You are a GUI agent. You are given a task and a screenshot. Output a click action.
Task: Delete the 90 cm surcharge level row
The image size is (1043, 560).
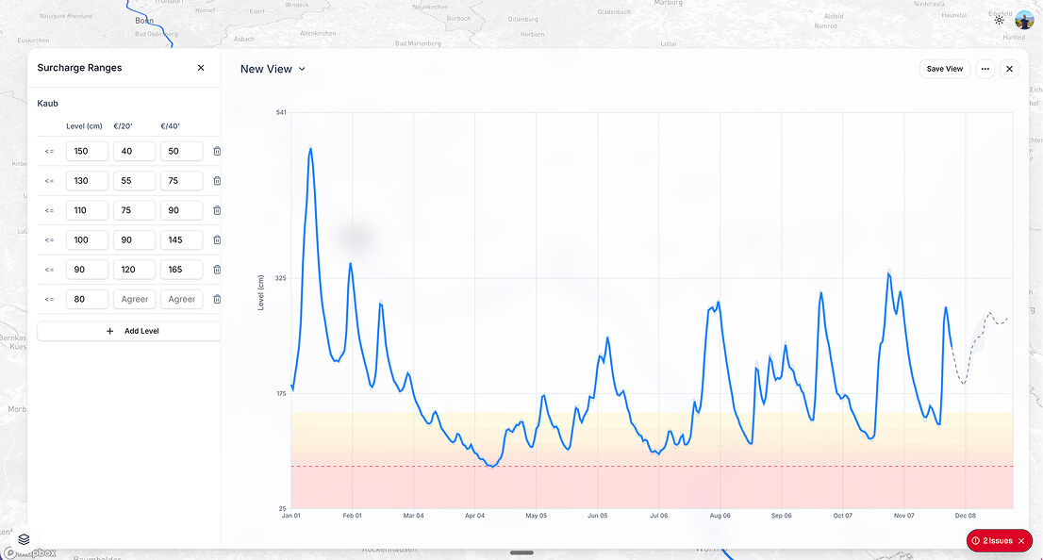[x=217, y=269]
